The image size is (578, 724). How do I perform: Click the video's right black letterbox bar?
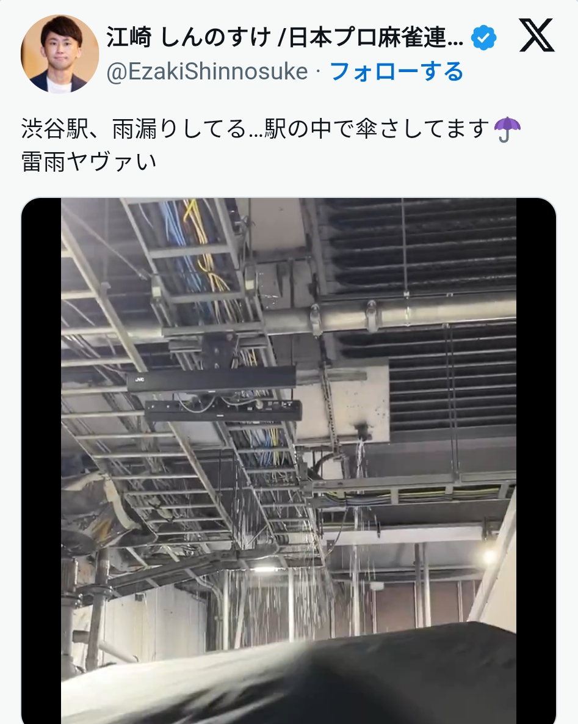536,461
